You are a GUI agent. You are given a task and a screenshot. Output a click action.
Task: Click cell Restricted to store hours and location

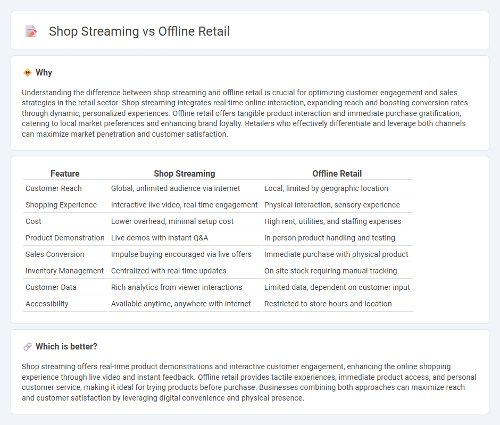point(337,304)
